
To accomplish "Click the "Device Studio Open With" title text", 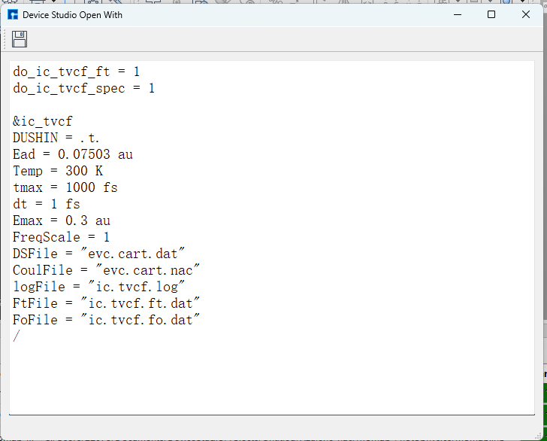I will [72, 15].
